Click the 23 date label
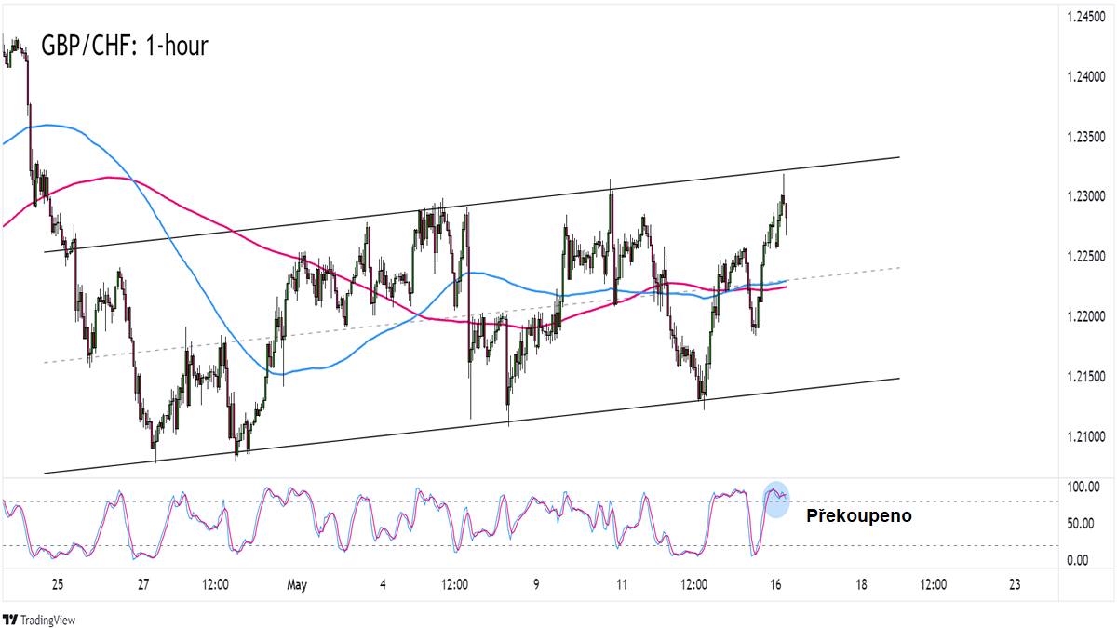 pyautogui.click(x=1015, y=585)
